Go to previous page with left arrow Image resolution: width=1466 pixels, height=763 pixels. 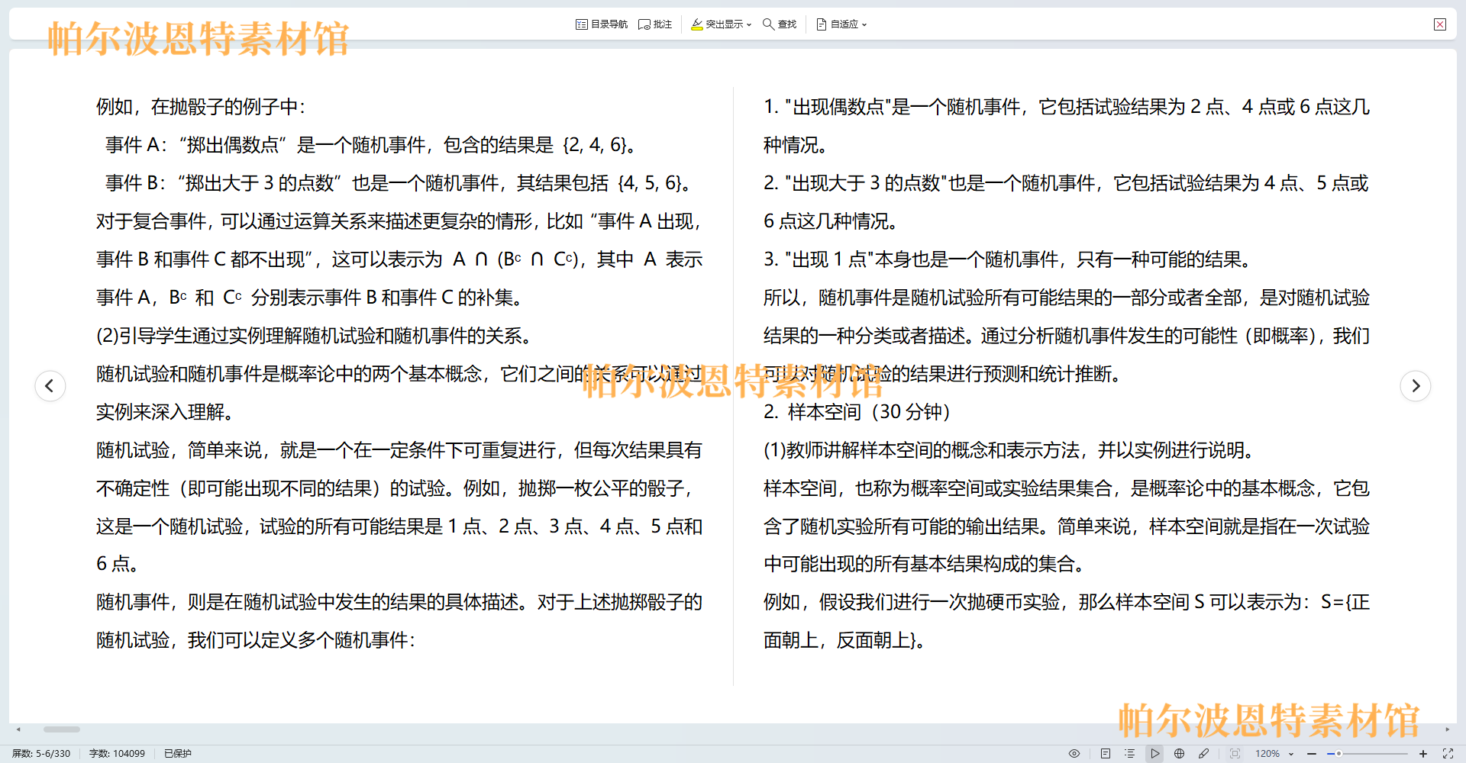50,386
